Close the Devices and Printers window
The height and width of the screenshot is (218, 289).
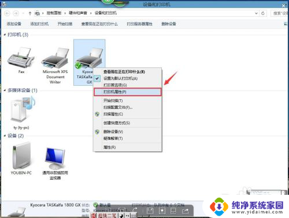[x=284, y=5]
